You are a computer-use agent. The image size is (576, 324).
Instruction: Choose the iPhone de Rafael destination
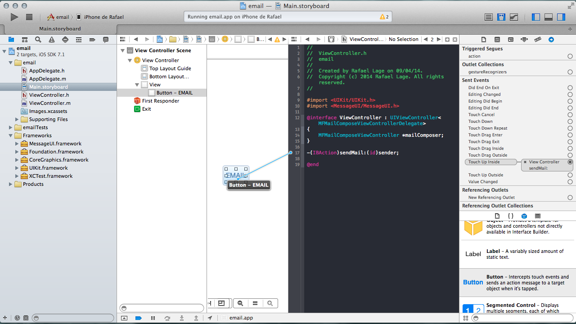(100, 17)
